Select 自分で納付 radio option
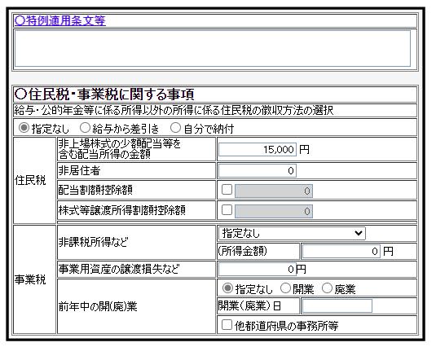 [x=175, y=128]
